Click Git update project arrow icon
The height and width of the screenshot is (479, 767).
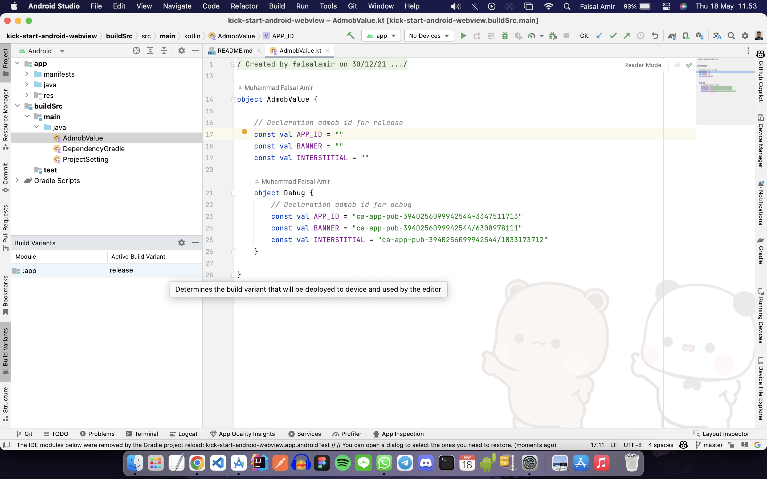(599, 36)
